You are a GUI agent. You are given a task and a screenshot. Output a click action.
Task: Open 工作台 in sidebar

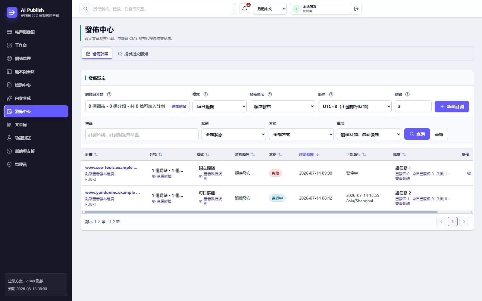click(36, 45)
